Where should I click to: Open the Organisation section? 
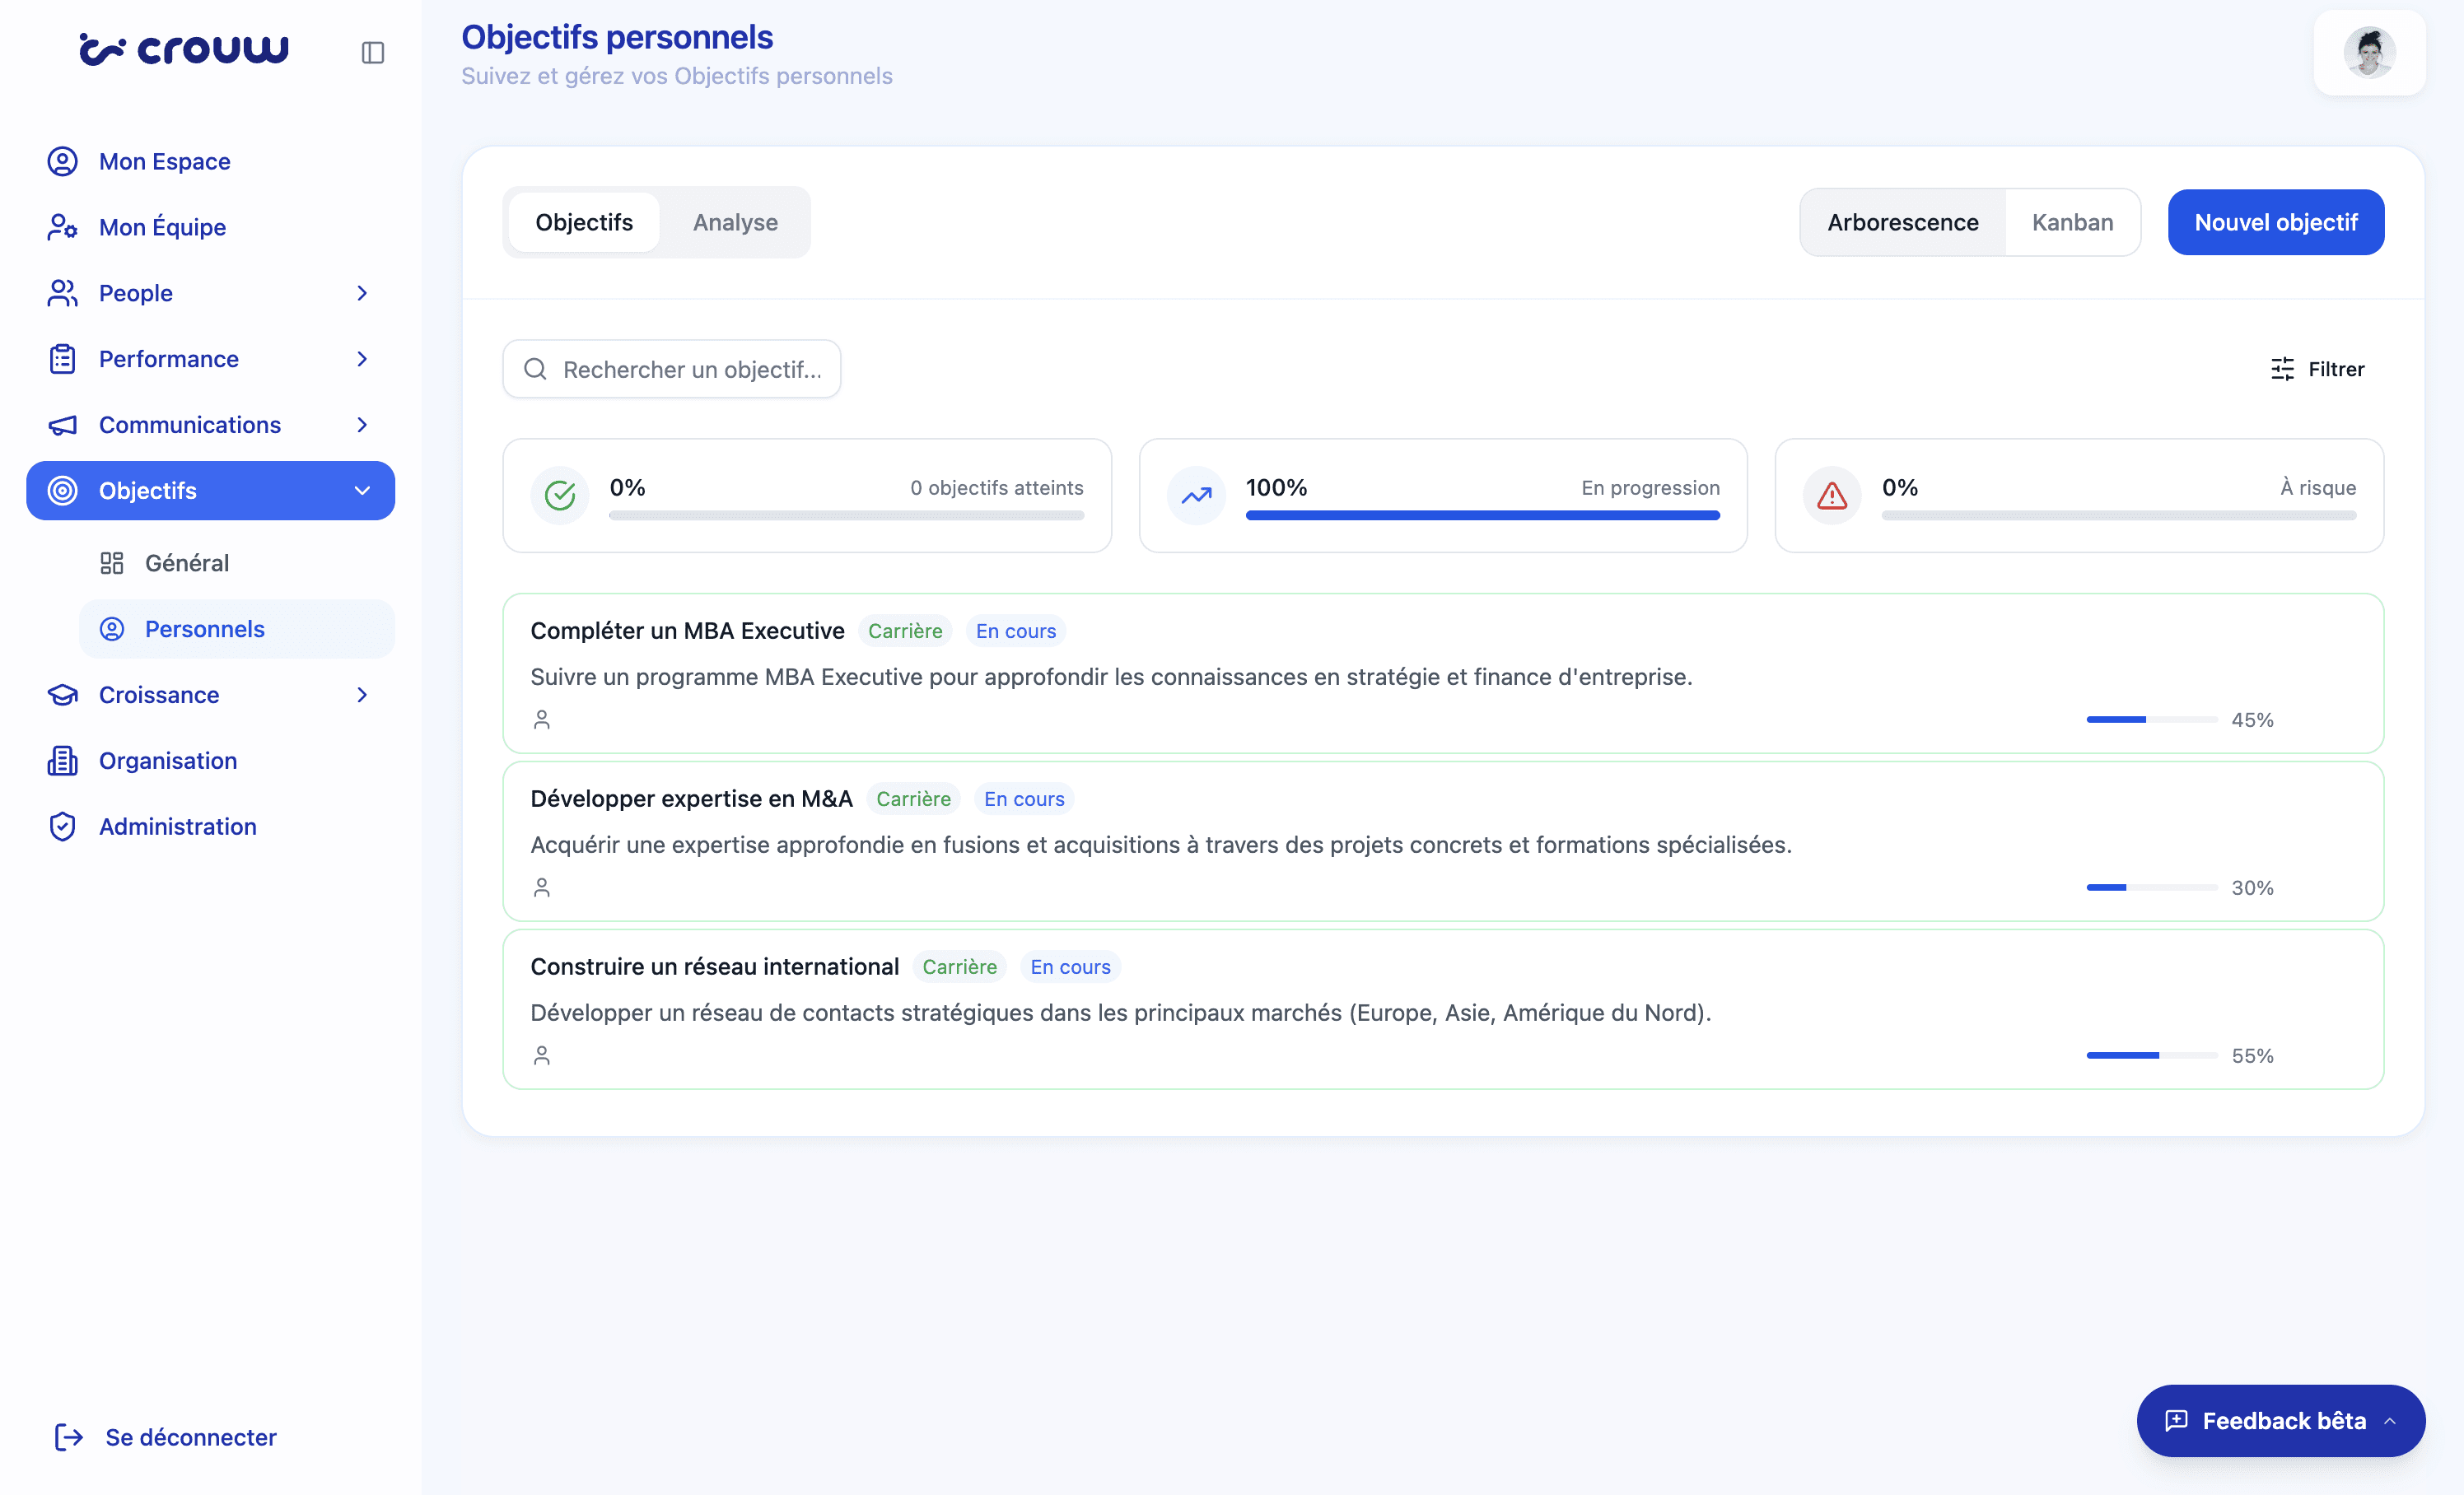168,761
